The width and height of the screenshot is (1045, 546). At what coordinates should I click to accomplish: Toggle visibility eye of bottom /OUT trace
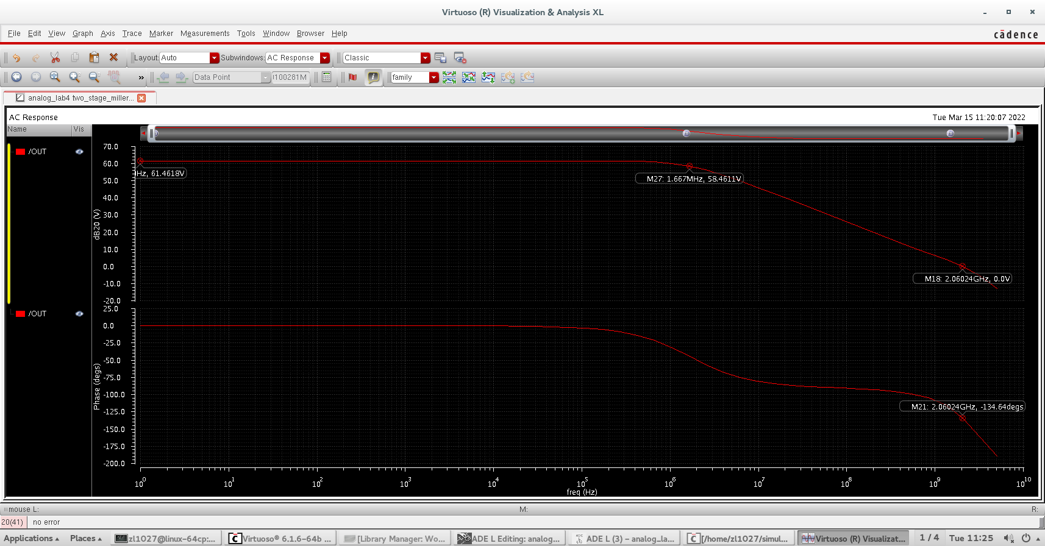[x=79, y=314]
